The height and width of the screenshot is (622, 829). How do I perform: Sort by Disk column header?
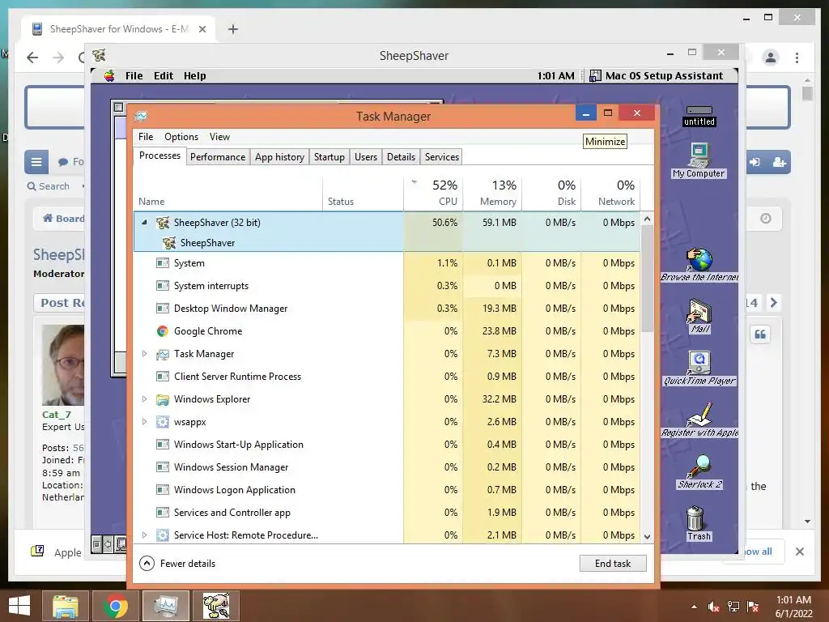tap(552, 193)
